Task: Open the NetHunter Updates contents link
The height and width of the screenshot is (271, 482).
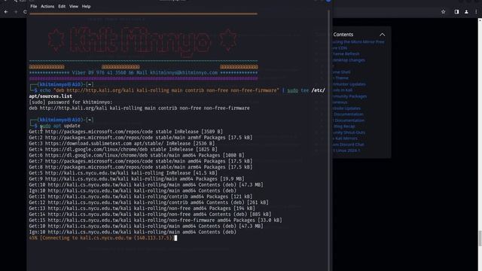Action: [349, 84]
